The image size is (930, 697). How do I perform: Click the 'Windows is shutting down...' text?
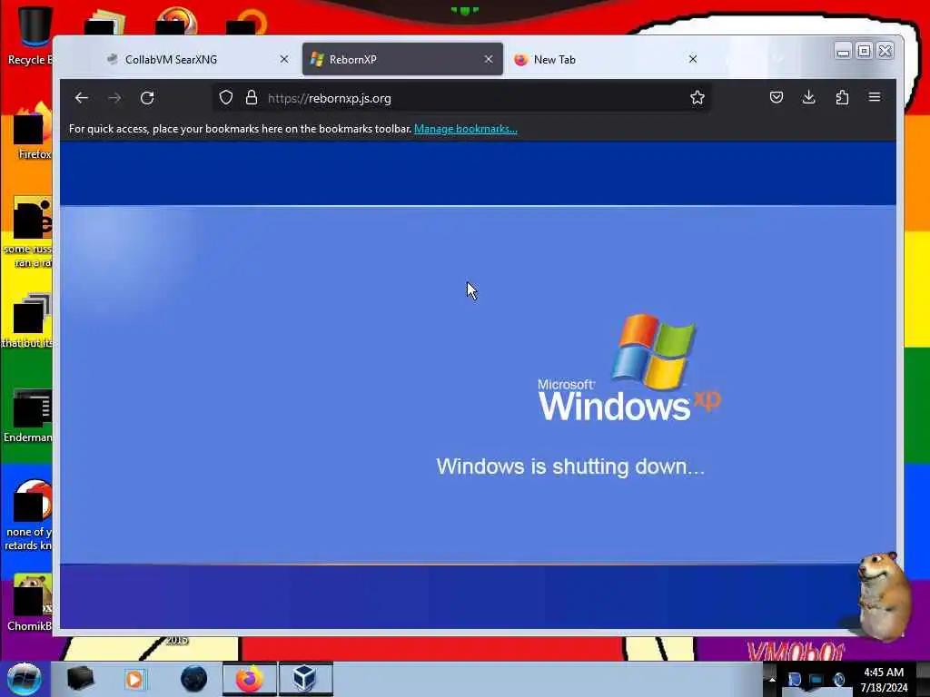click(570, 466)
